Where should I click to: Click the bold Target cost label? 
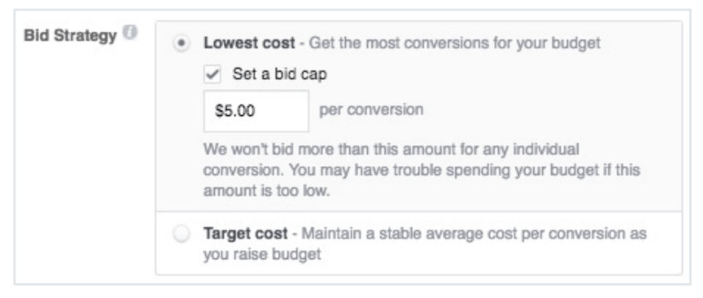(246, 233)
